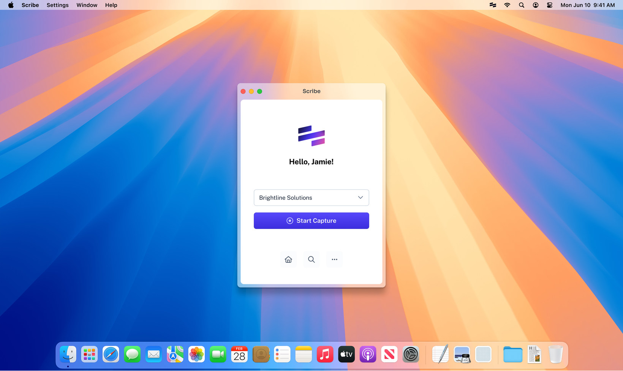623x371 pixels.
Task: Expand the Brightline Solutions workspace dropdown
Action: pos(311,197)
